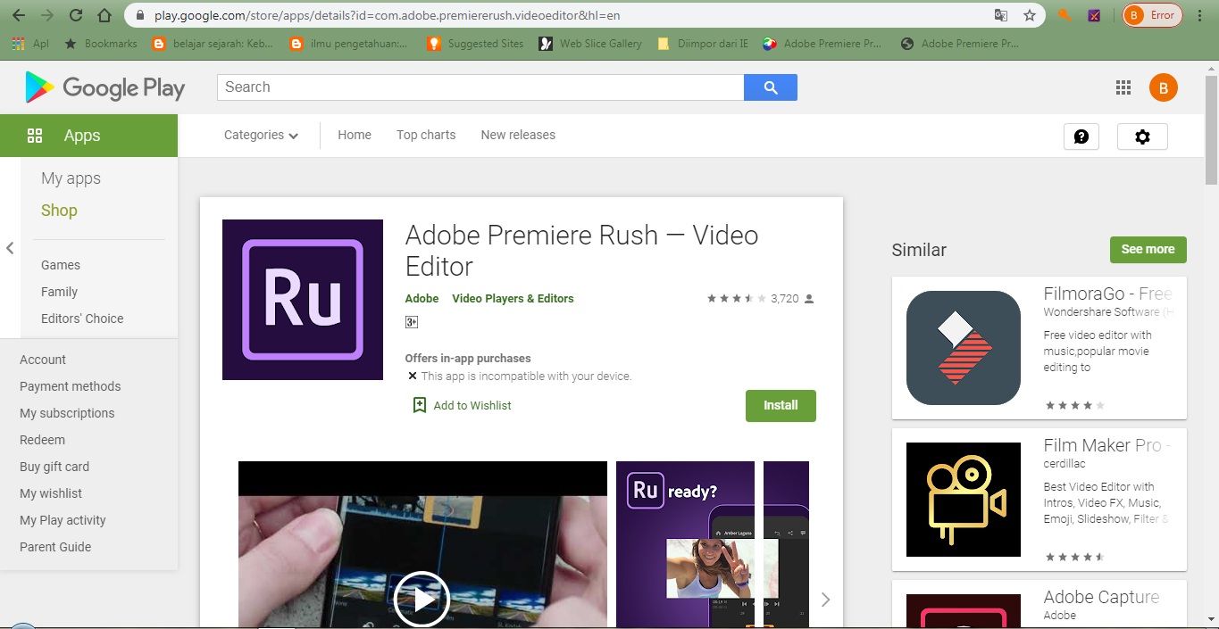1219x629 pixels.
Task: Open the Ru ready screenshot thumbnail
Action: pos(685,544)
